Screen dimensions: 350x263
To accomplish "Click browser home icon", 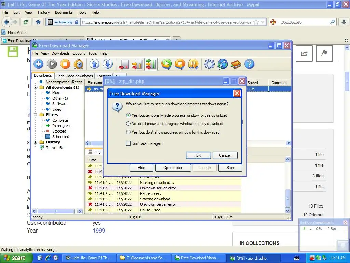I will point(38,22).
